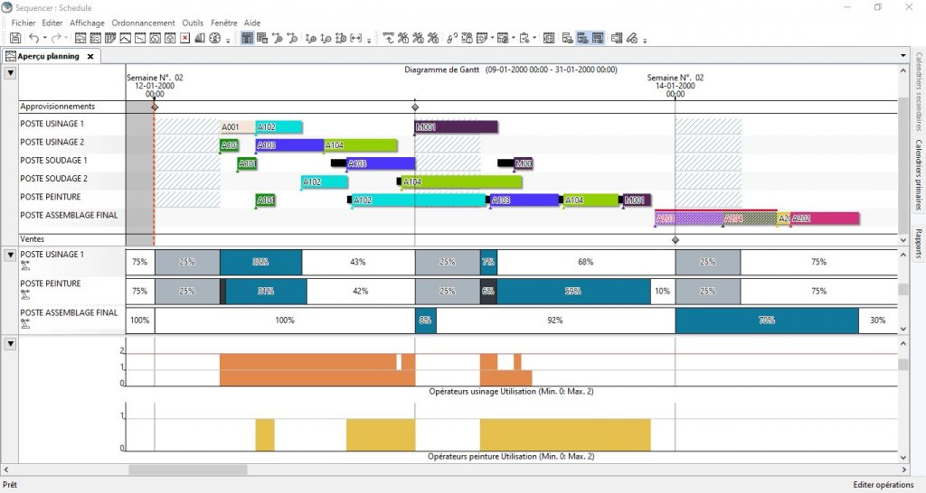This screenshot has height=493, width=926.
Task: Click the round globe-like toolbar icon
Action: tap(215, 38)
